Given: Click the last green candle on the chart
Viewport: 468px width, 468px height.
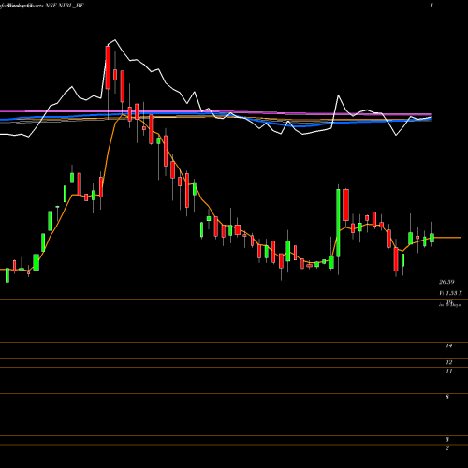Looking at the screenshot, I should pos(432,238).
